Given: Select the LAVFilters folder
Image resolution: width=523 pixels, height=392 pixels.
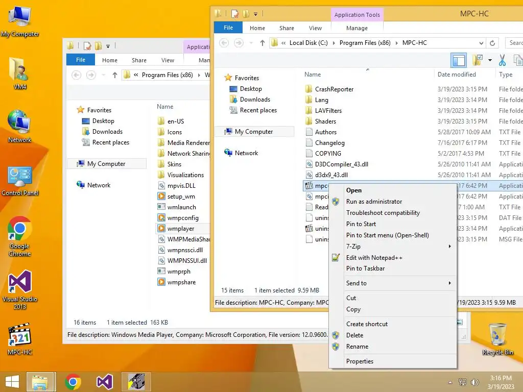Looking at the screenshot, I should (328, 111).
